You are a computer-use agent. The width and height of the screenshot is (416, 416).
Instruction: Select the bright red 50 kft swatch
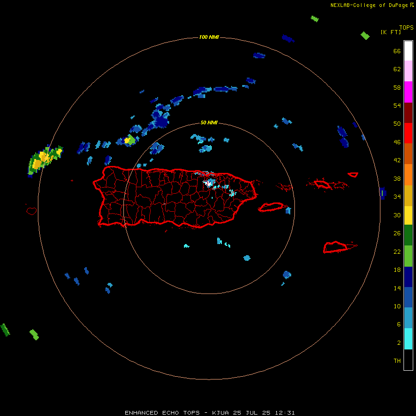[408, 133]
